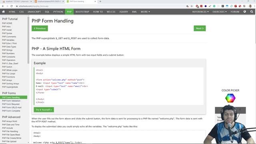This screenshot has height=144, width=256.
Task: Open PHP Functions in sidebar
Action: pyautogui.click(x=8, y=77)
